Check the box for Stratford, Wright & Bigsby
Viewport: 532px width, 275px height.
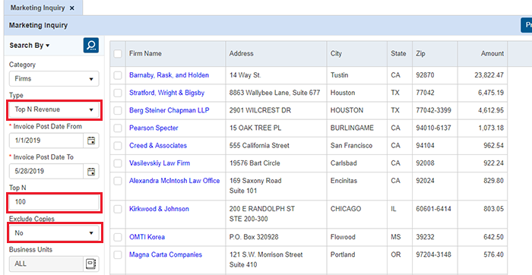click(x=118, y=93)
